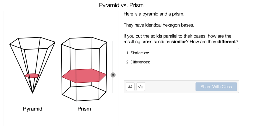Click the Prism label under figure
Viewport: 256px width, 130px height.
click(x=84, y=109)
